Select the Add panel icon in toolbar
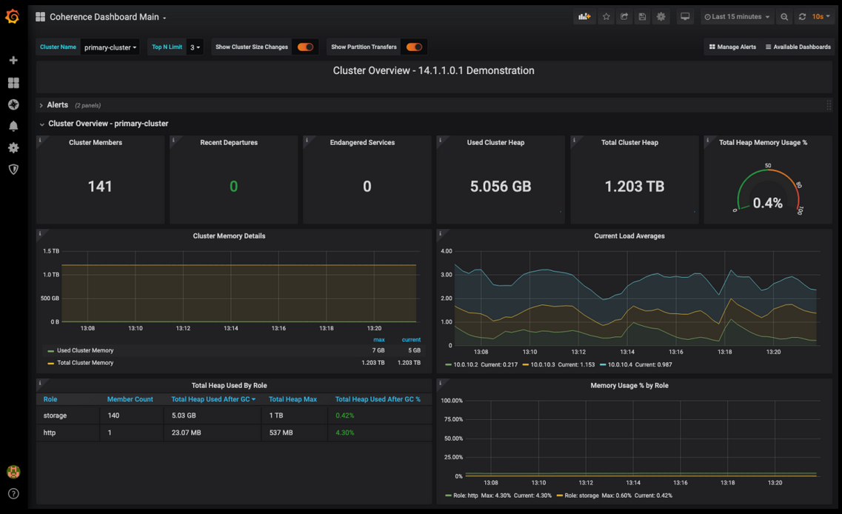Image resolution: width=842 pixels, height=514 pixels. [x=584, y=16]
